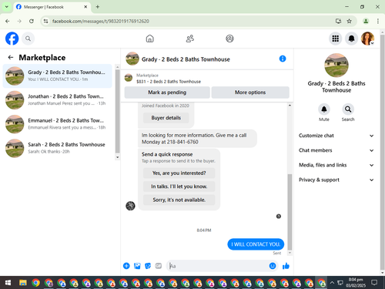Choose a GIF icon in composer
This screenshot has height=289, width=385.
click(x=159, y=266)
